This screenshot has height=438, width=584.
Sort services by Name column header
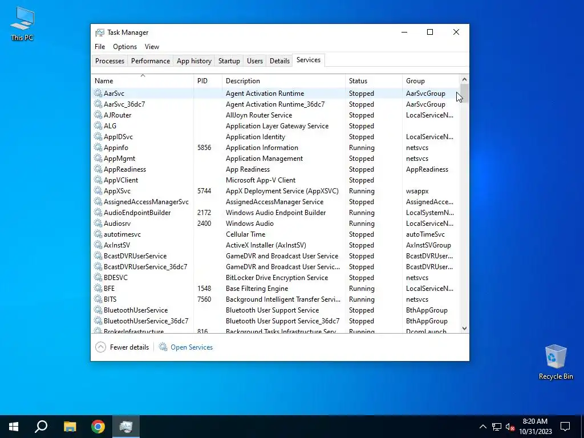142,81
